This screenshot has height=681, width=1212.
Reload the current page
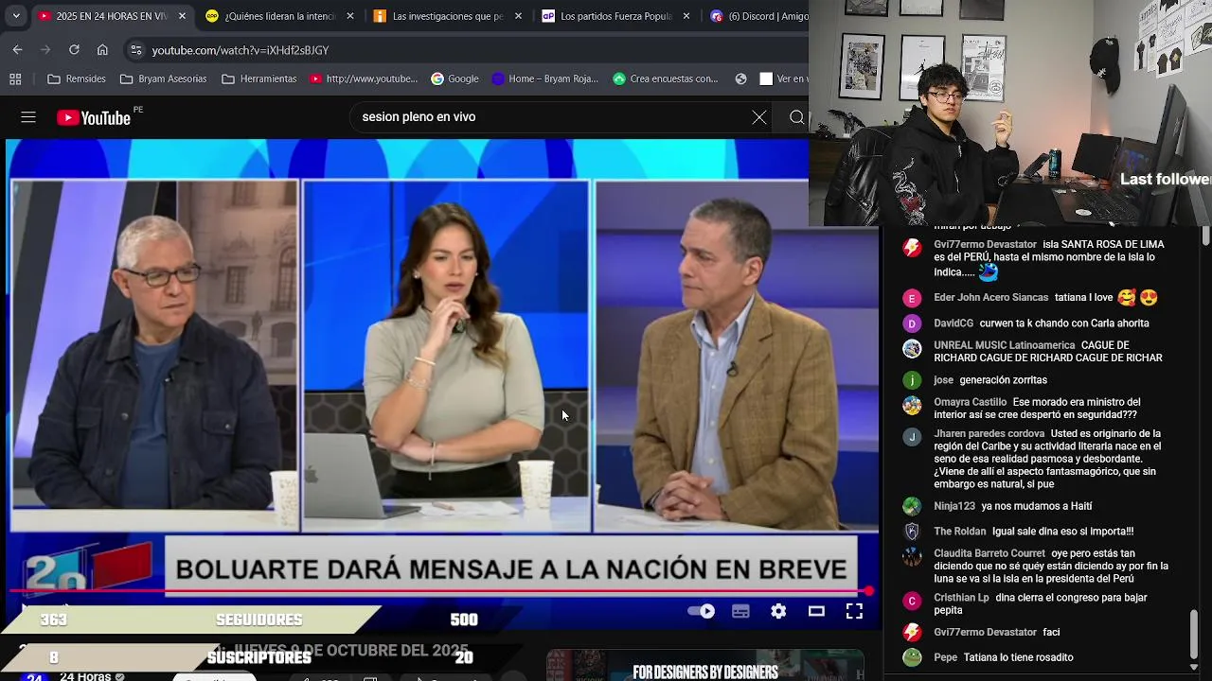click(74, 50)
